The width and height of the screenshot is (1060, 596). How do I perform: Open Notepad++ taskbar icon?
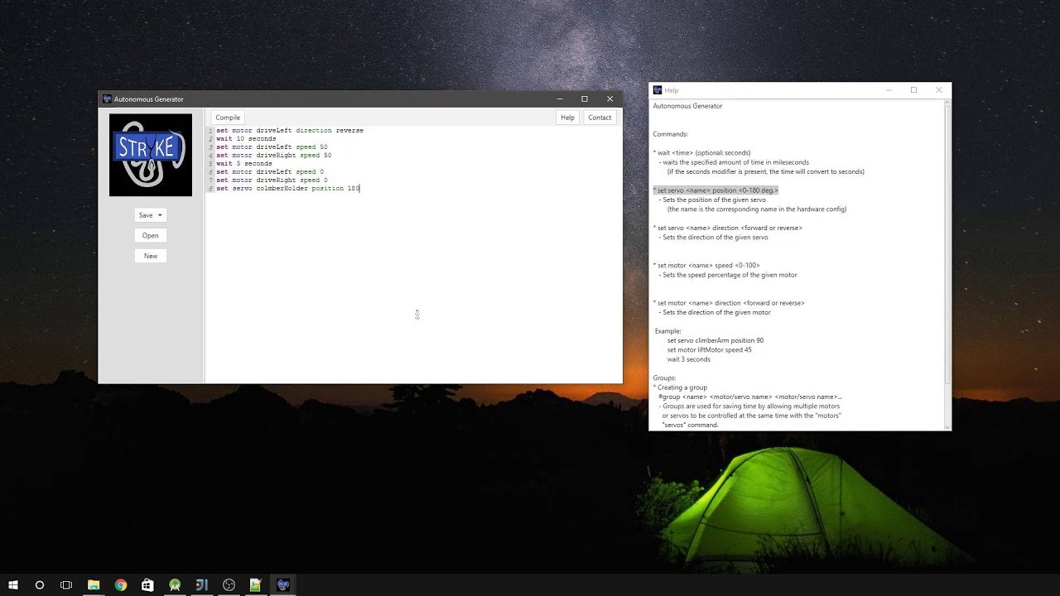click(256, 585)
